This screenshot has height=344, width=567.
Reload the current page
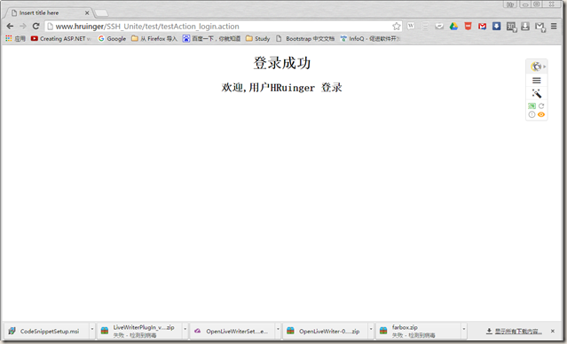pyautogui.click(x=35, y=26)
